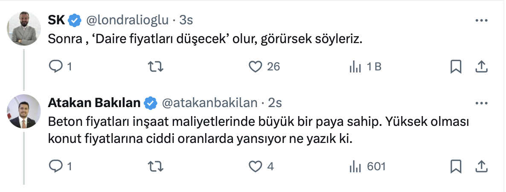
Task: Open SK's tweet text about Daire fiyatları
Action: pyautogui.click(x=205, y=40)
